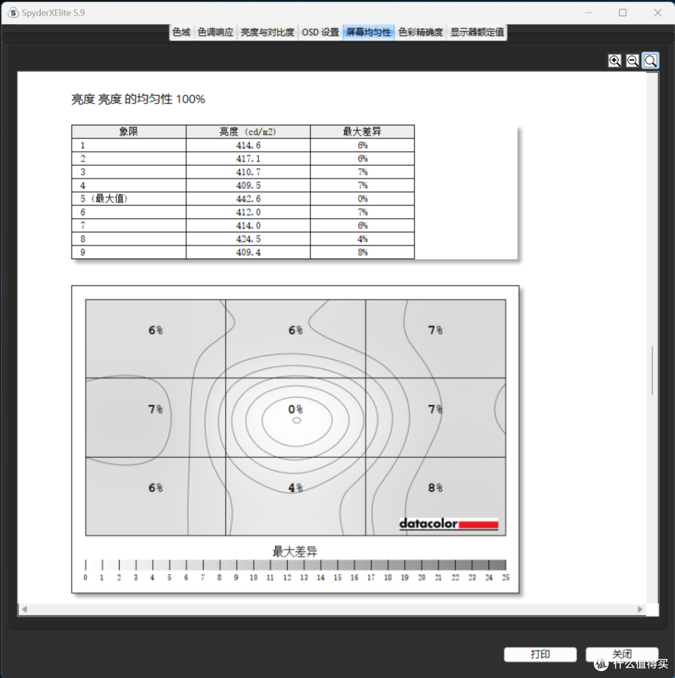Click the 410.7 brightness value

(x=248, y=172)
